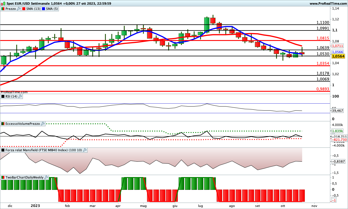Viewport: 348px width, 209px height.
Task: Click the 'lug' label on the time axis
Action: (x=200, y=206)
